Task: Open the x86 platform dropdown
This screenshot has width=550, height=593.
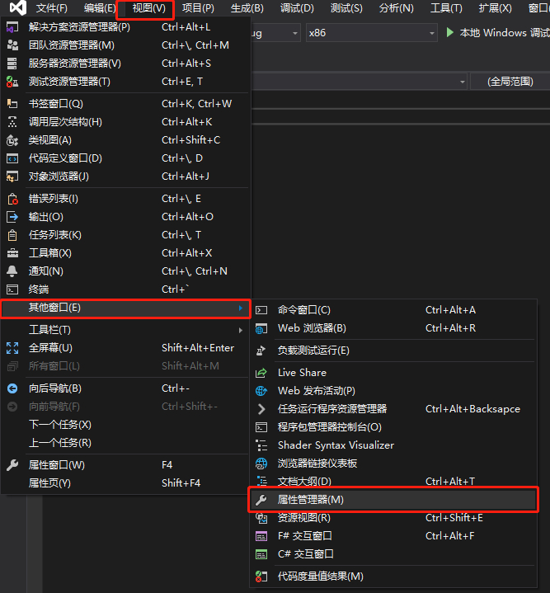Action: pyautogui.click(x=371, y=33)
